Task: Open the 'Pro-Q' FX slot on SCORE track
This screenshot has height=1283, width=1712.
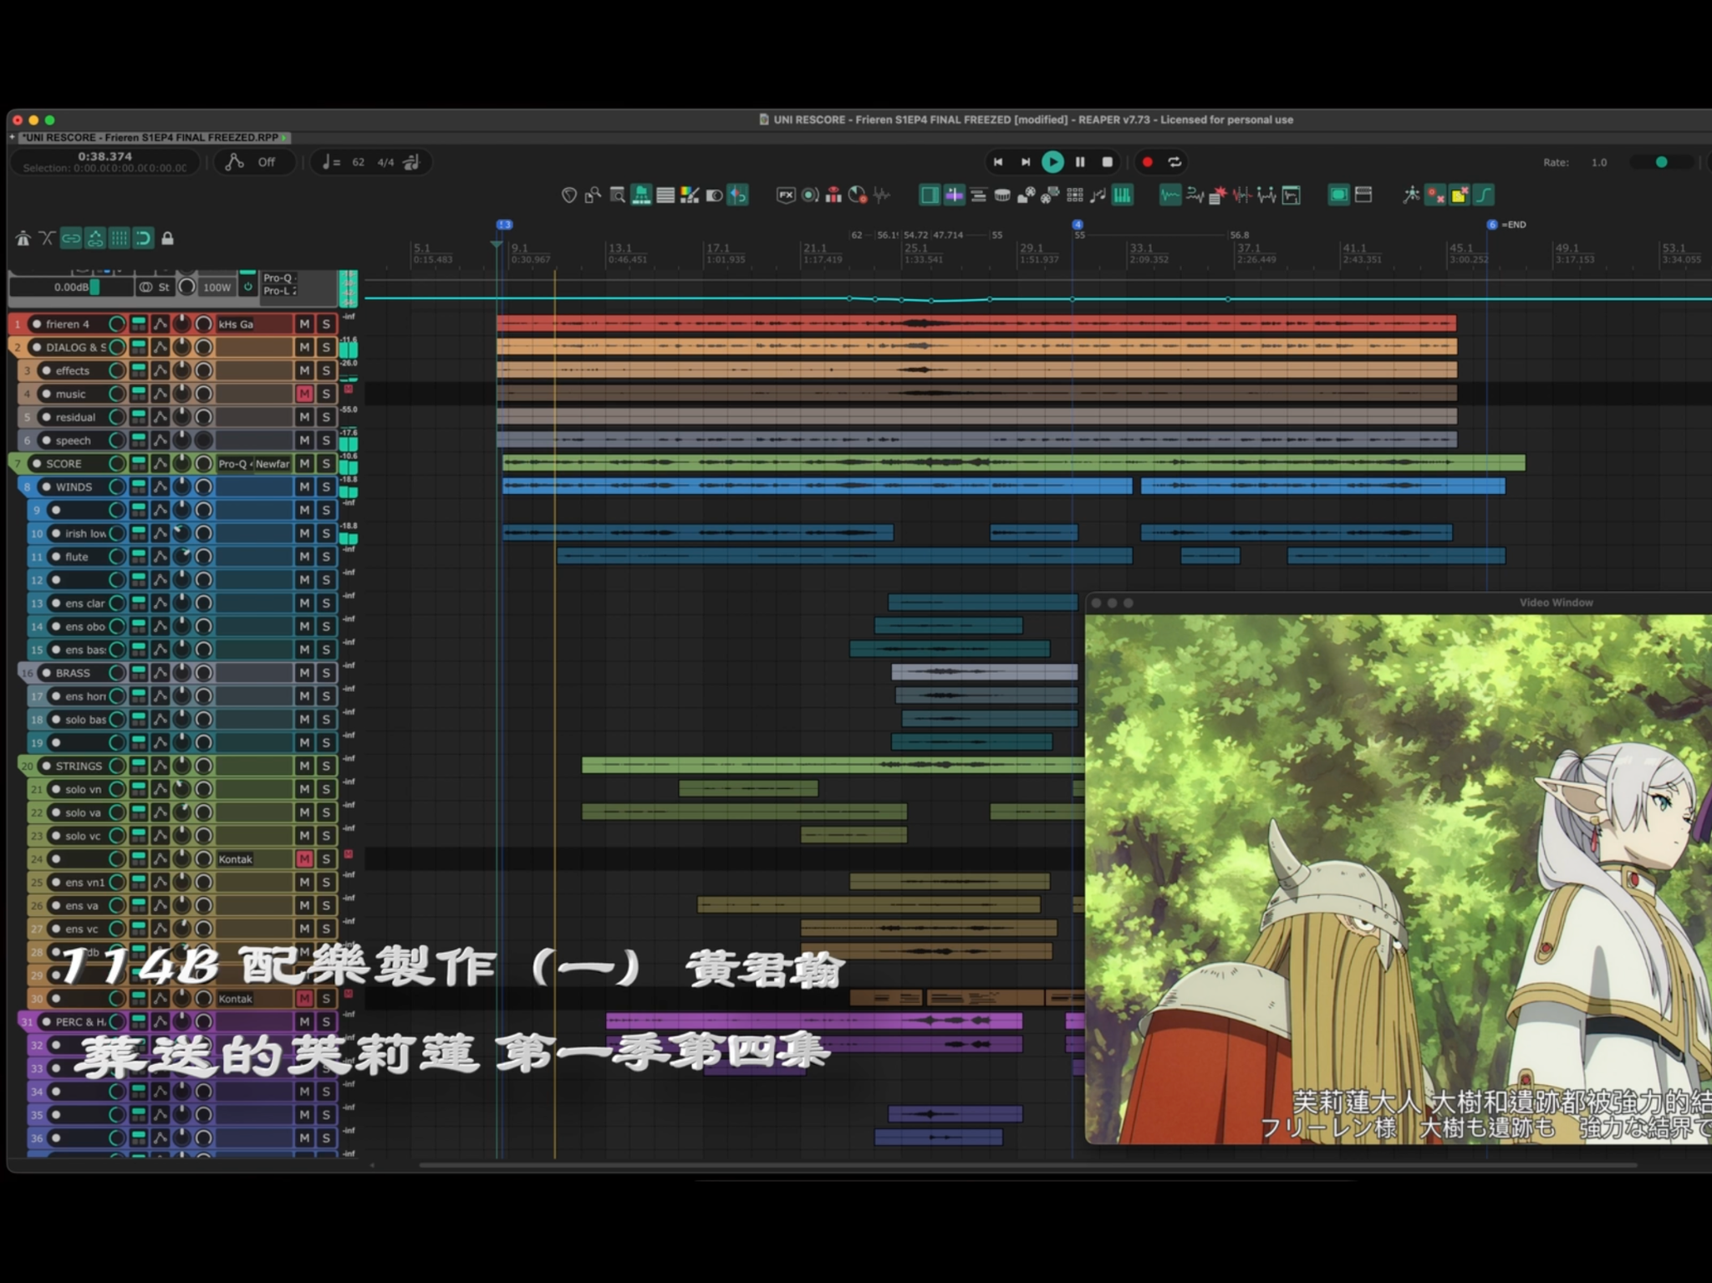Action: click(x=234, y=464)
